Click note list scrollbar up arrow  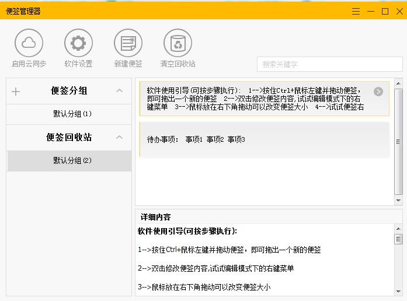coord(398,84)
